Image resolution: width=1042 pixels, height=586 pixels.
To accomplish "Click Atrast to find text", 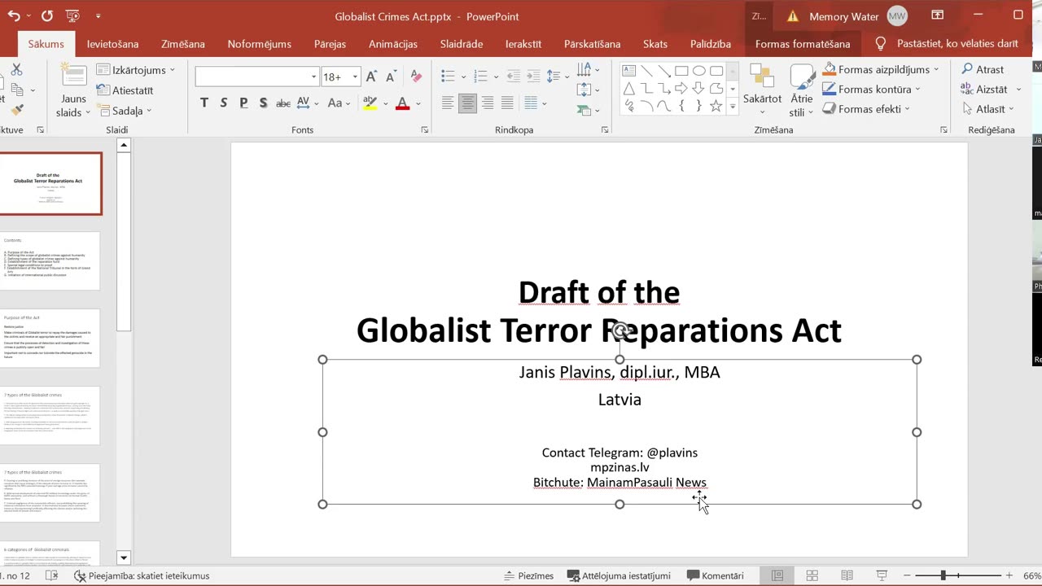I will coord(983,70).
